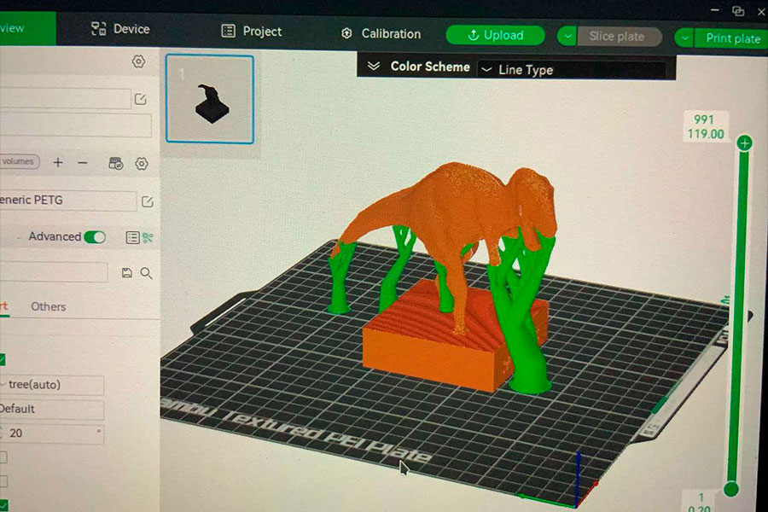Edit the Generic PETG filament preset
Viewport: 768px width, 512px height.
click(147, 201)
